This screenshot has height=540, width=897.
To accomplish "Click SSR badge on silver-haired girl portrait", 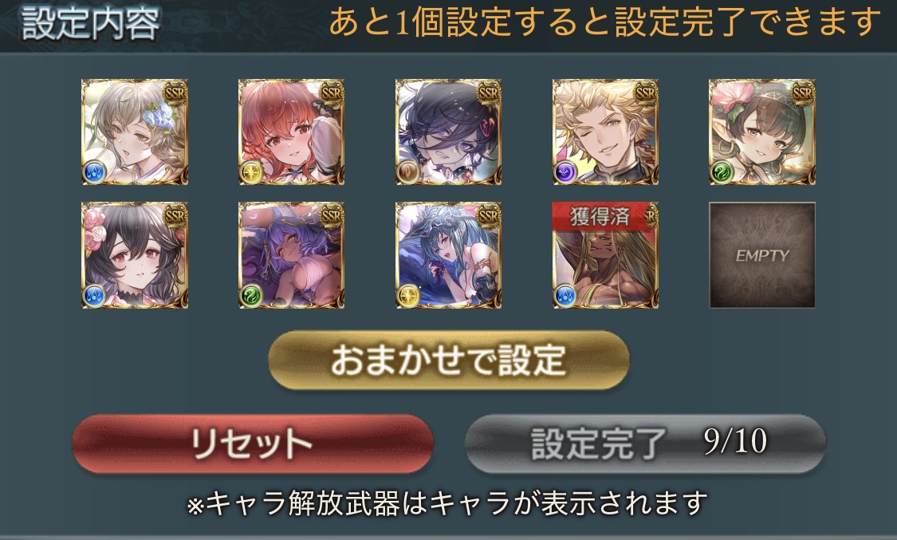I will (x=175, y=92).
